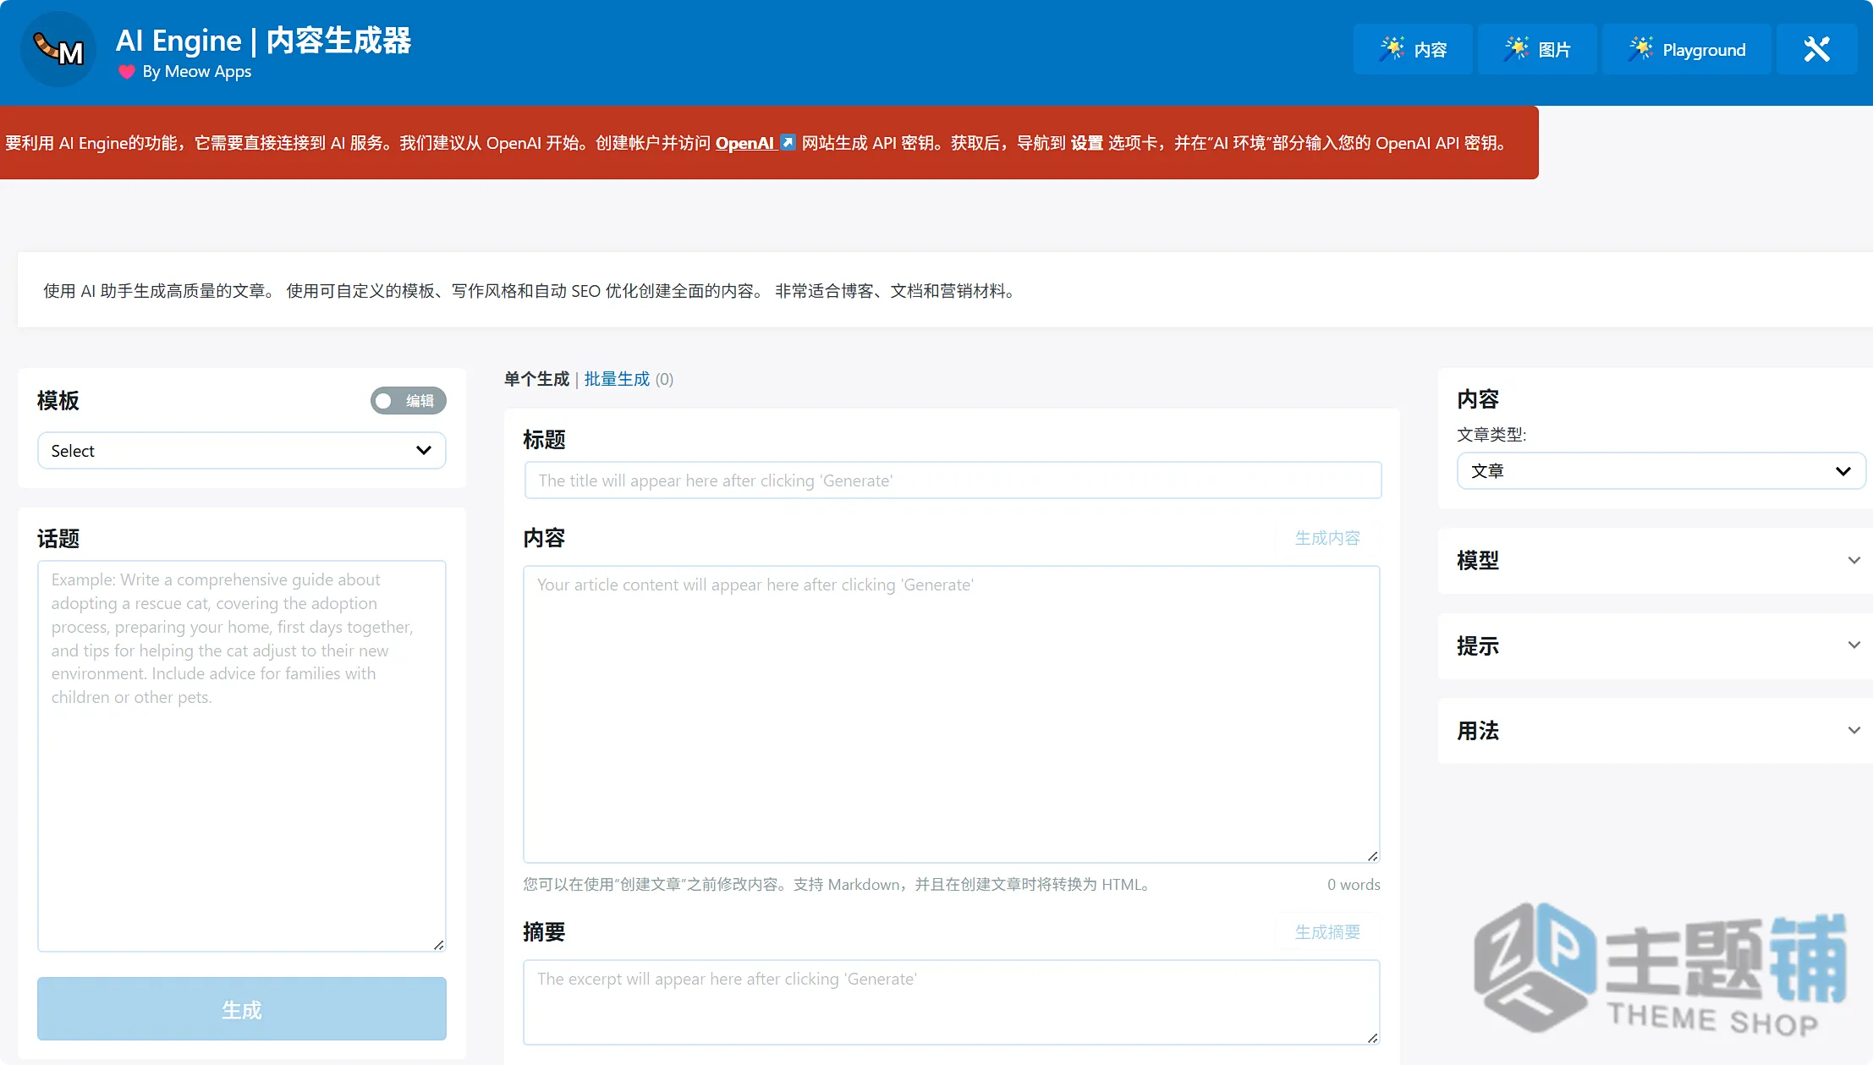Click the resize handle of the 内容 textarea

pos(1373,856)
